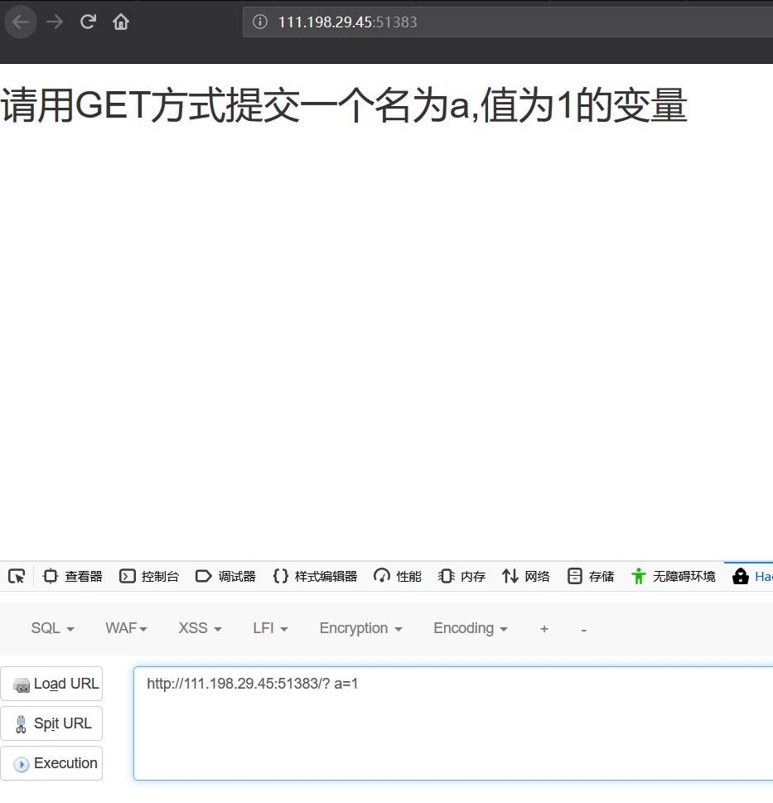Image resolution: width=773 pixels, height=803 pixels.
Task: Expand the LFI dropdown menu
Action: [x=270, y=628]
